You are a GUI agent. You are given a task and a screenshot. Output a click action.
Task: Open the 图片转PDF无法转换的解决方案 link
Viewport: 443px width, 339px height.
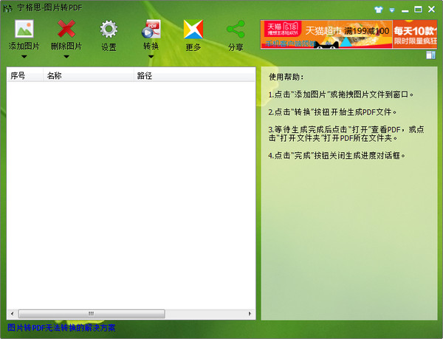point(61,328)
